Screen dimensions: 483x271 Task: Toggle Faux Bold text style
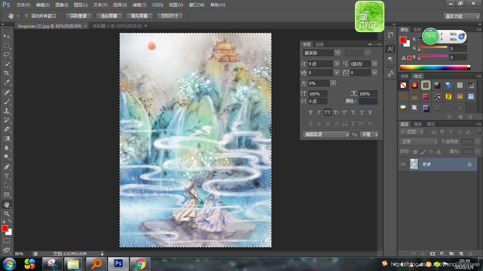point(310,113)
